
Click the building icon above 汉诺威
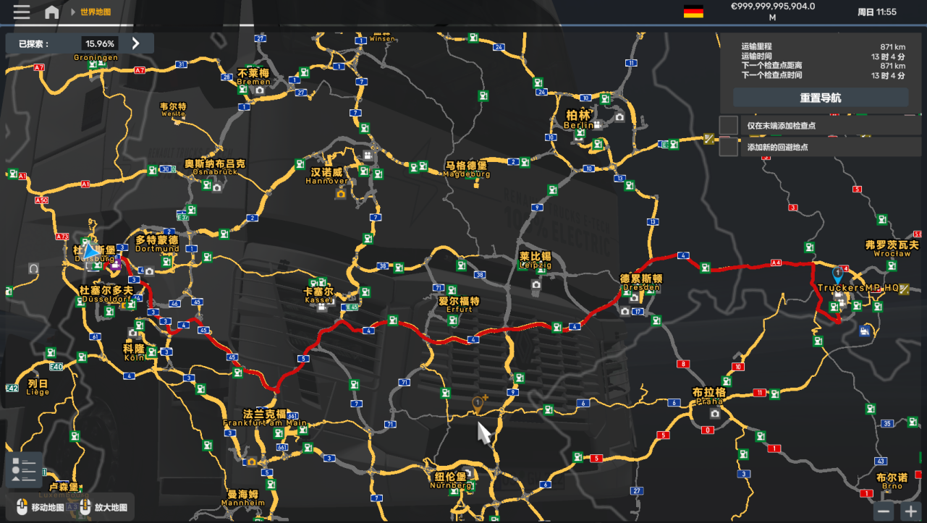[368, 156]
